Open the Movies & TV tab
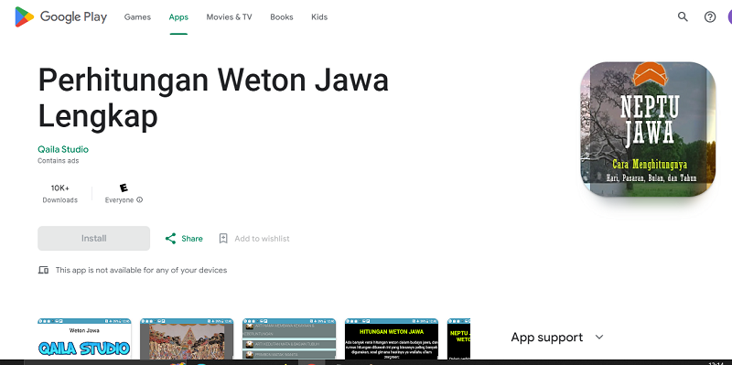Viewport: 732px width, 365px height. pyautogui.click(x=230, y=17)
